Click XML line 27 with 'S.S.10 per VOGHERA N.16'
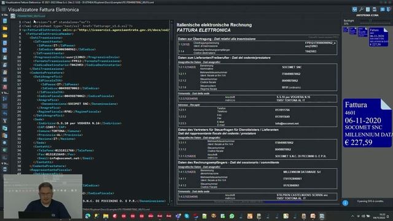Image resolution: width=393 pixels, height=221 pixels. click(x=79, y=123)
